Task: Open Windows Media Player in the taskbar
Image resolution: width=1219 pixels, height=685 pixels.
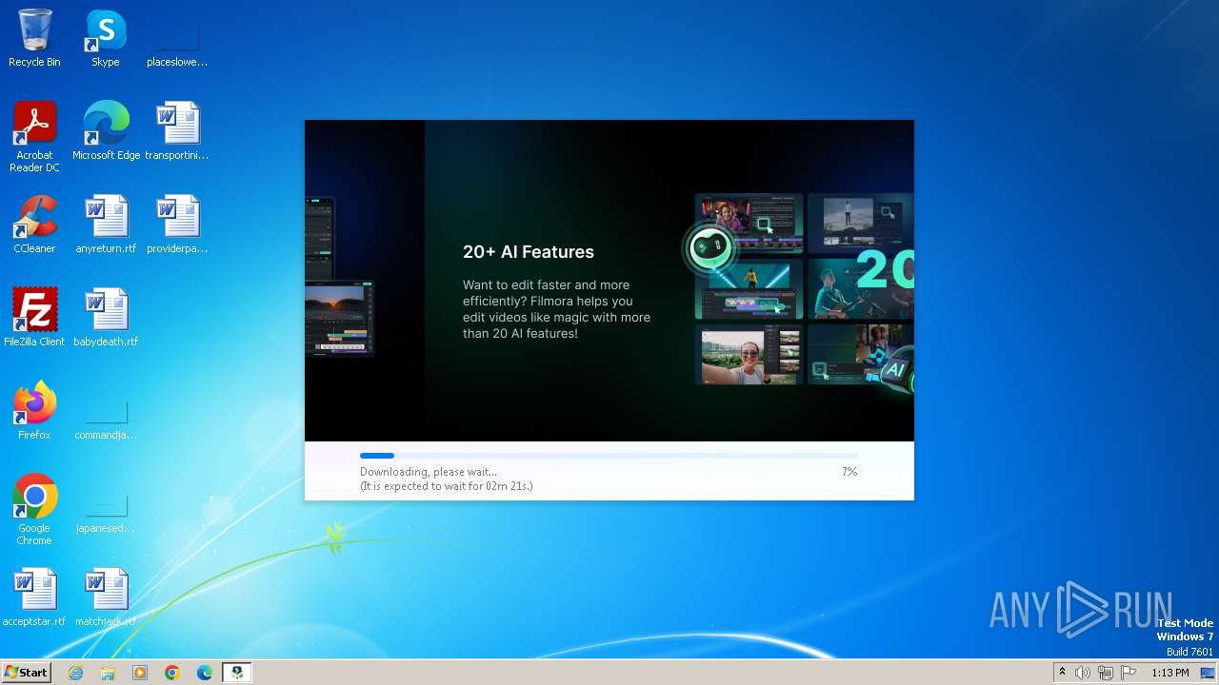Action: coord(140,673)
